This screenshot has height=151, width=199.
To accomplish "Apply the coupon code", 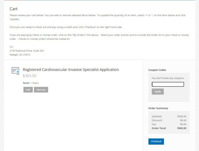I will pos(158,91).
